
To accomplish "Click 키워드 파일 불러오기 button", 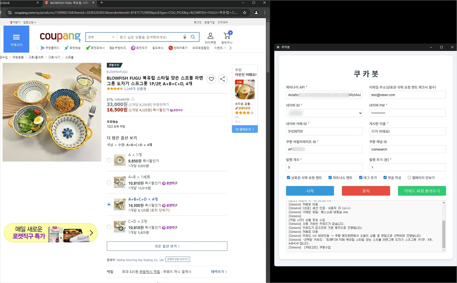I will coord(422,191).
